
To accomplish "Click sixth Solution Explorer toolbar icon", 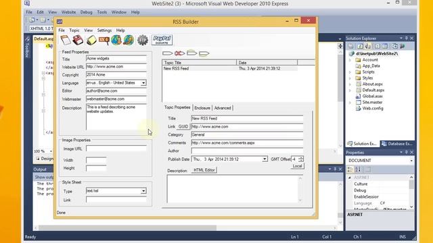I will [x=395, y=47].
